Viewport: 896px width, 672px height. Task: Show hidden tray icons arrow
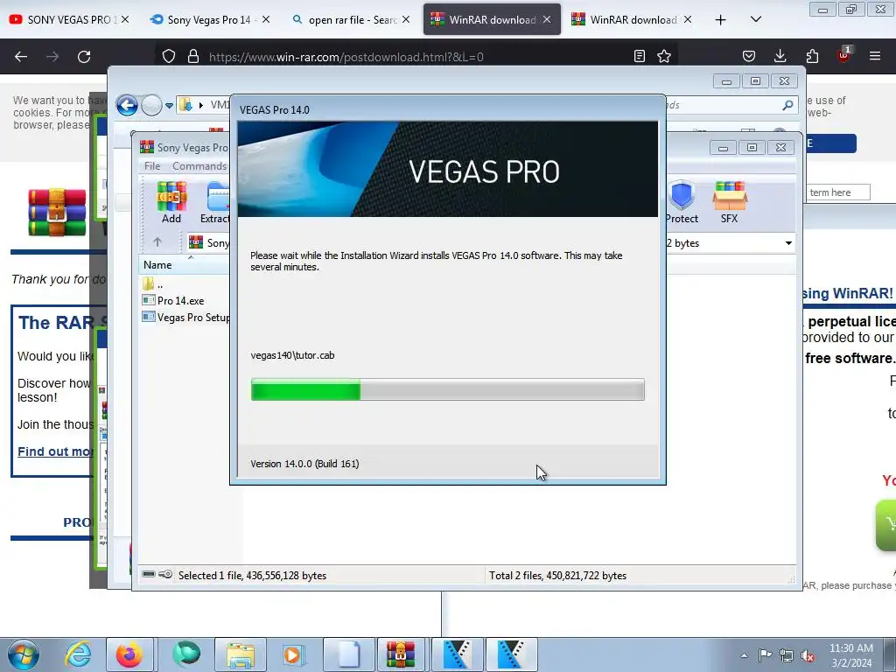[744, 655]
